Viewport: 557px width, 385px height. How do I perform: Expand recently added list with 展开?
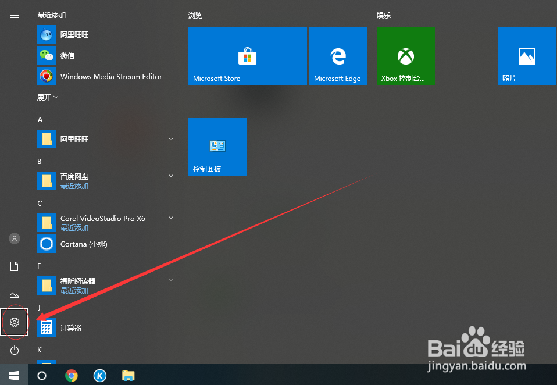coord(48,97)
